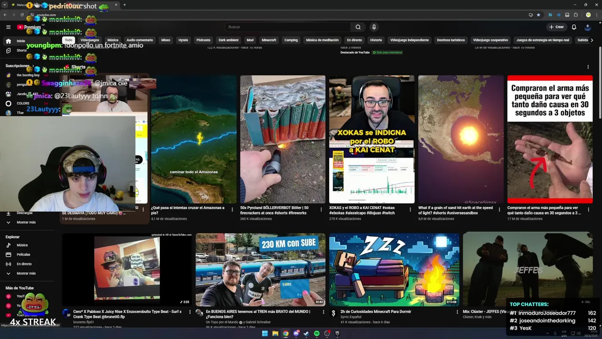
Task: Open Steam from the taskbar
Action: 306,334
